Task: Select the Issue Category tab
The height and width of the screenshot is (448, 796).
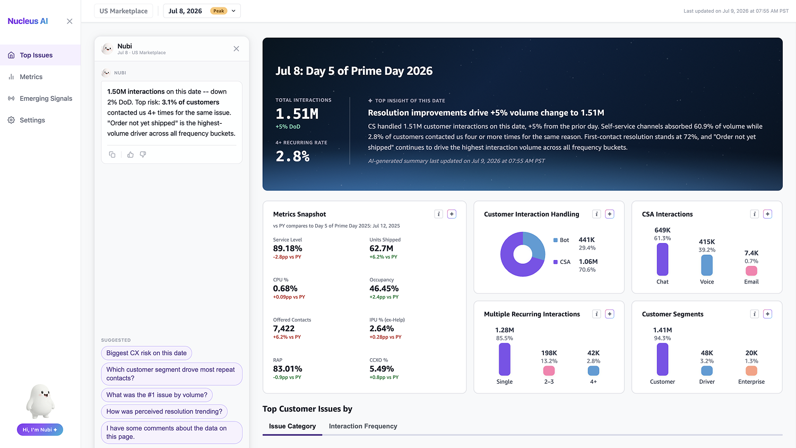Action: click(x=292, y=426)
